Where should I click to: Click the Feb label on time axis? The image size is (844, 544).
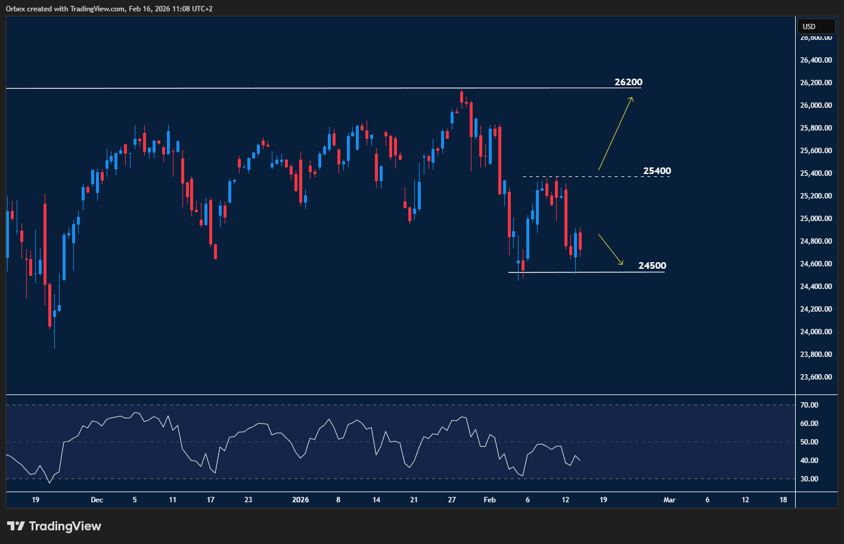[489, 500]
